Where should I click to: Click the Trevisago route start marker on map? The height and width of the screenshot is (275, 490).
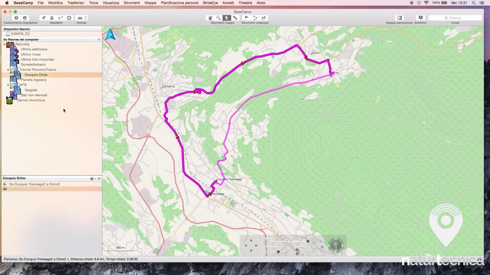tap(209, 195)
